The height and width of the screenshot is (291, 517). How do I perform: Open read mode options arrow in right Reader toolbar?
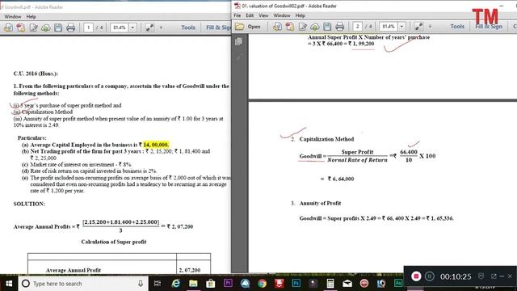430,26
